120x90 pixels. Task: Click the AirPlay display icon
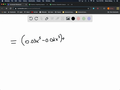coord(82,1)
